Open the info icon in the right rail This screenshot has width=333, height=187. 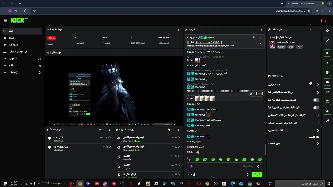click(x=327, y=31)
